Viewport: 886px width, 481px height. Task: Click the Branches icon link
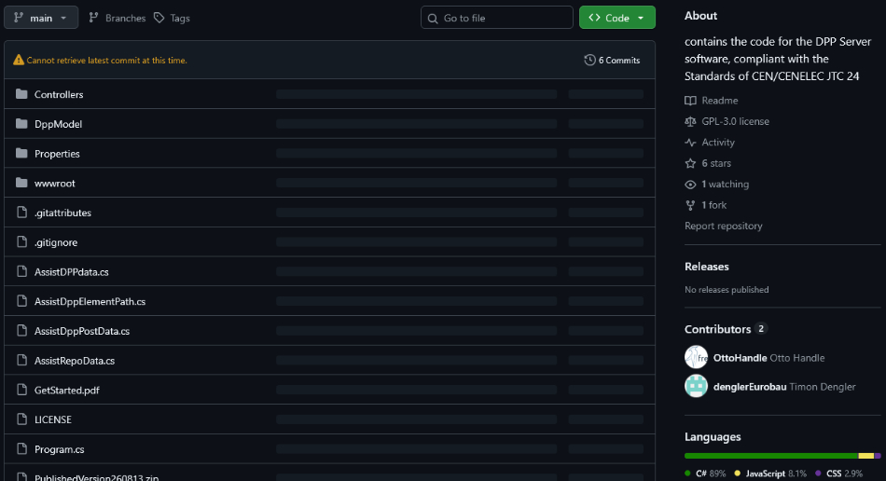pos(94,18)
